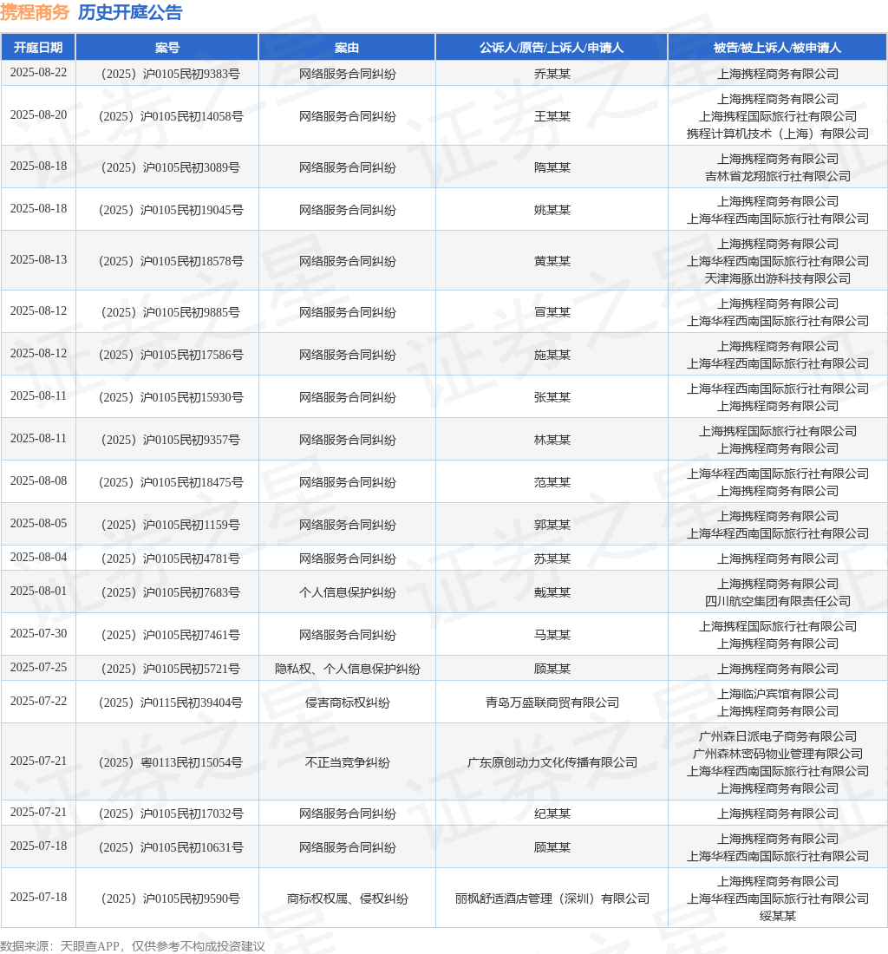Click plaintiff 丽枫舒适酒店管理（深圳）有限公司

point(552,900)
